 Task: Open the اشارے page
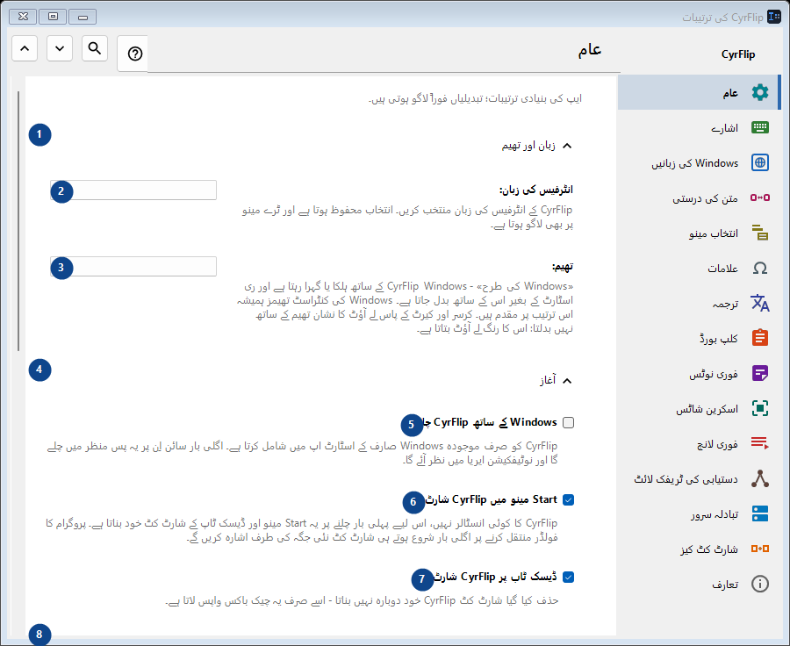coord(700,127)
